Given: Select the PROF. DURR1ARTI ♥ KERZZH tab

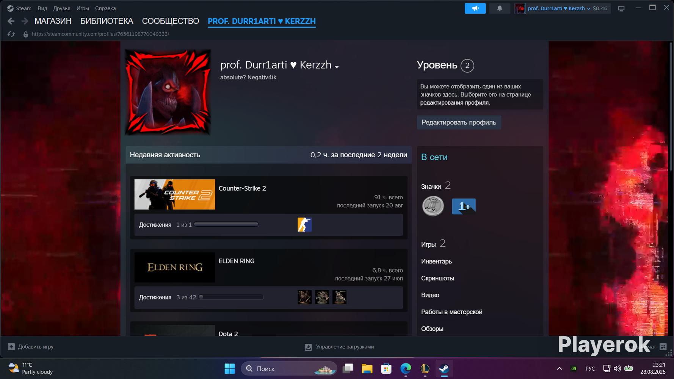Looking at the screenshot, I should (262, 21).
